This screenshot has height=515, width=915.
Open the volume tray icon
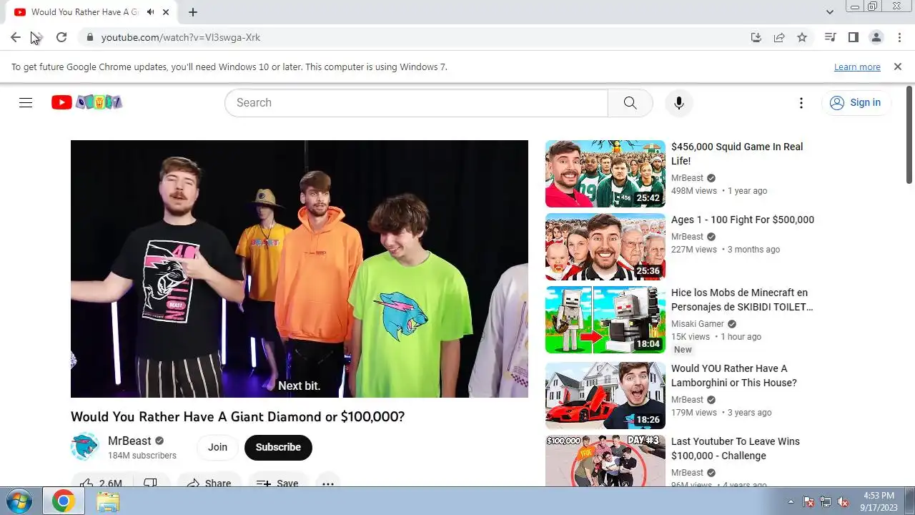pos(843,501)
